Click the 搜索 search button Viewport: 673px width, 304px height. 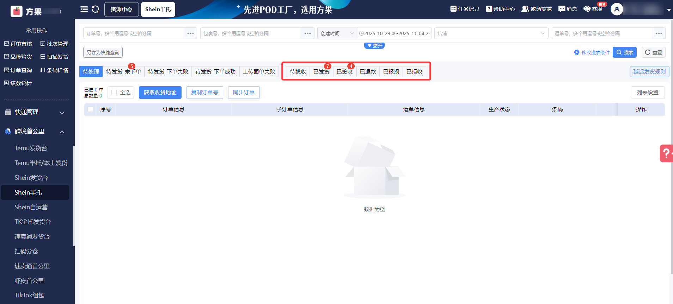pos(625,52)
